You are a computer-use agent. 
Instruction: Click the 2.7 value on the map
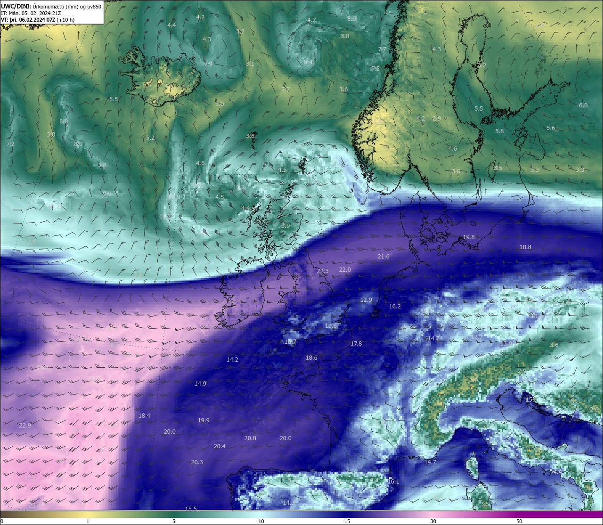[285, 89]
